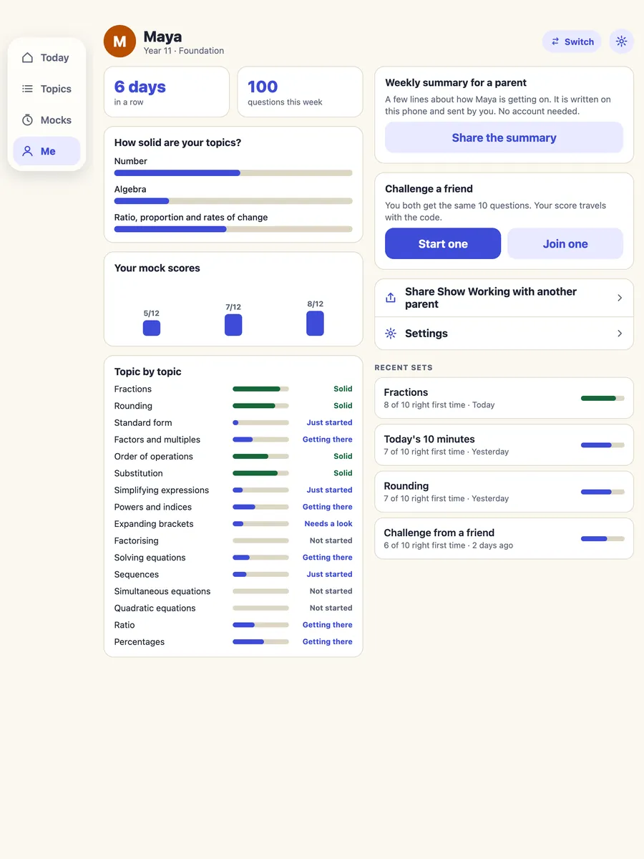Click the Order of operations row

(x=233, y=457)
